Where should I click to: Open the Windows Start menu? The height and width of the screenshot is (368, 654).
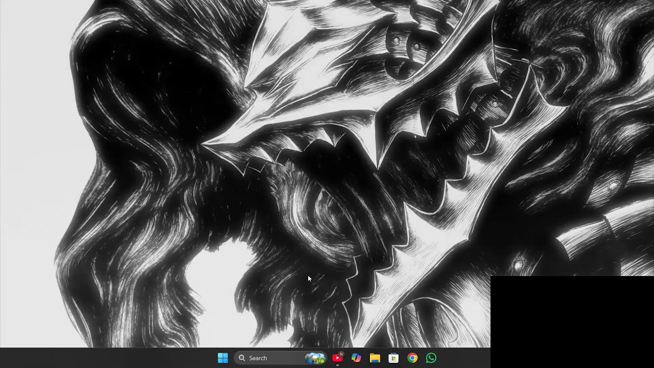click(x=223, y=358)
